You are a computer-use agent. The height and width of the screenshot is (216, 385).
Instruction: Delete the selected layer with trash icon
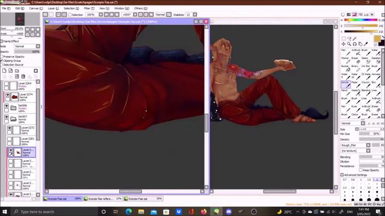tap(23, 77)
